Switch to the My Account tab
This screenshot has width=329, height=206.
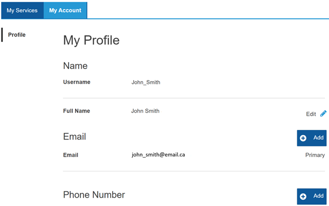pos(65,10)
